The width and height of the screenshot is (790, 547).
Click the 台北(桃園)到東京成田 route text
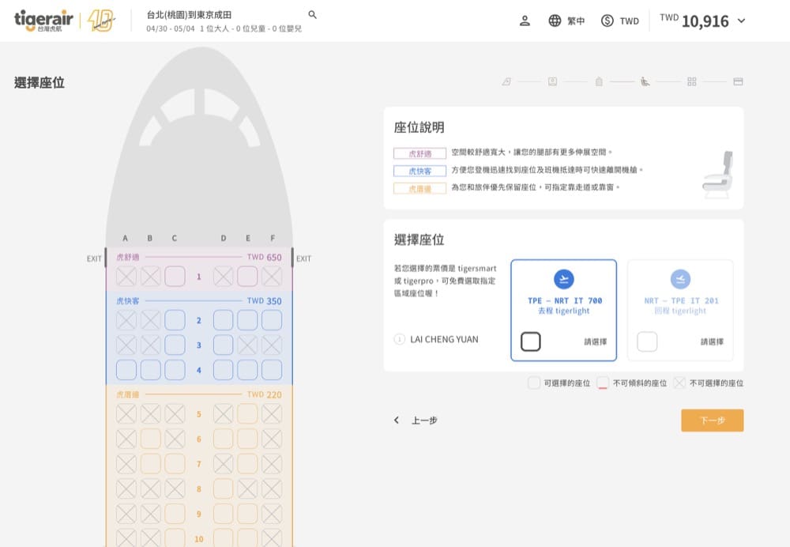tap(189, 15)
